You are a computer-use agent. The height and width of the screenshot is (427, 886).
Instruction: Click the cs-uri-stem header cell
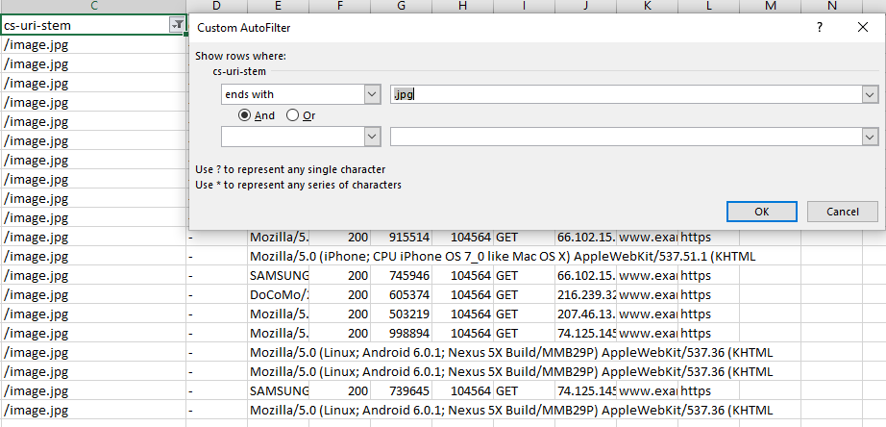(x=85, y=26)
